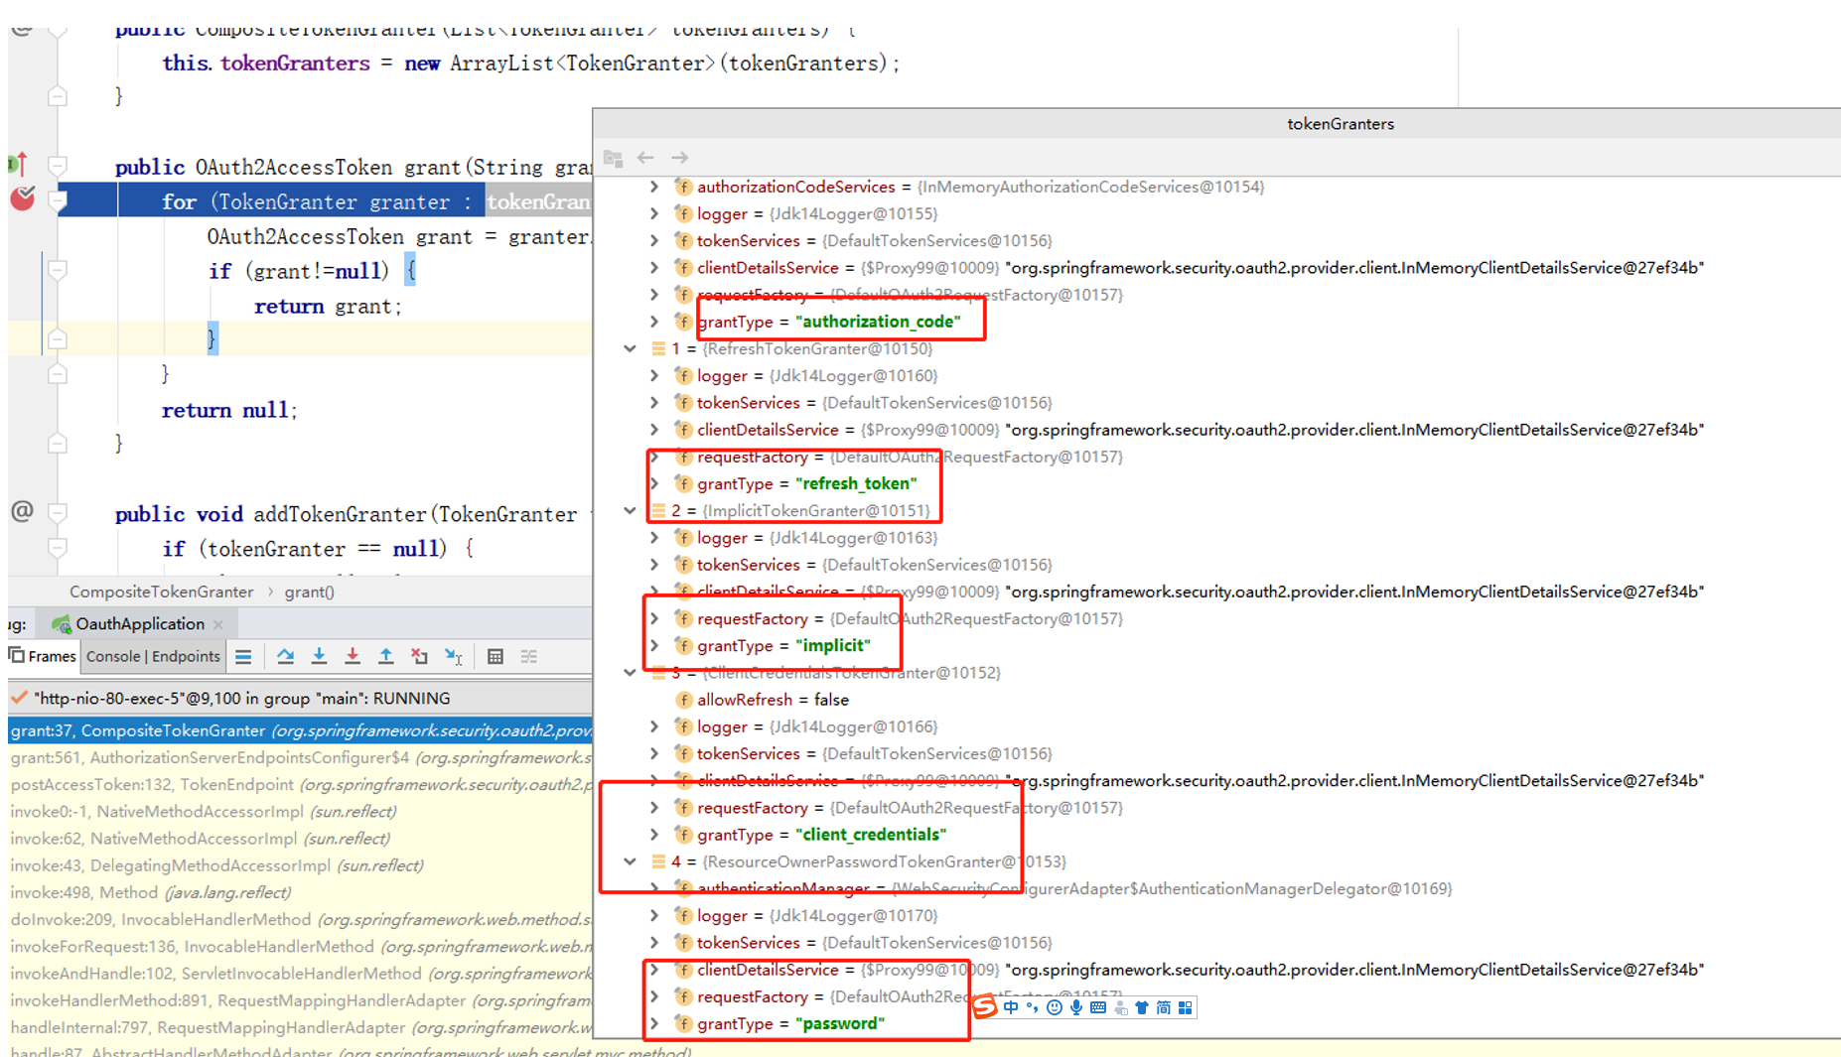Image resolution: width=1841 pixels, height=1057 pixels.
Task: Collapse the 1 = RefreshTokenGranter node
Action: [x=630, y=348]
